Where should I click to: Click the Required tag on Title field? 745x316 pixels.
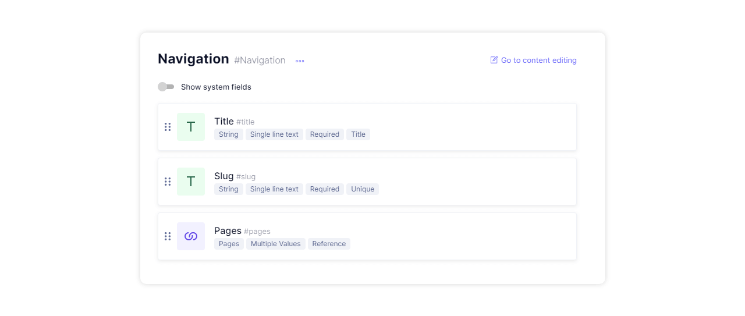[325, 134]
